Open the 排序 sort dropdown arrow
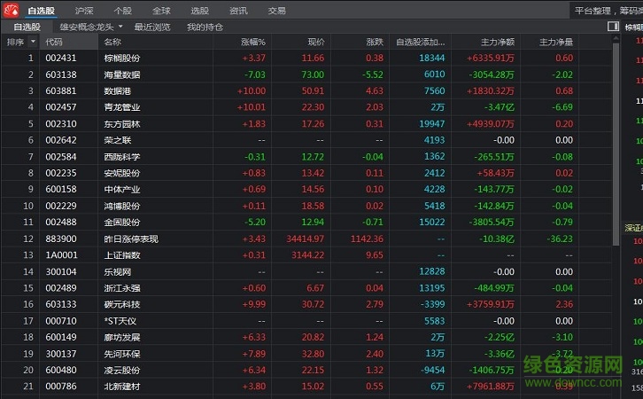 point(34,42)
